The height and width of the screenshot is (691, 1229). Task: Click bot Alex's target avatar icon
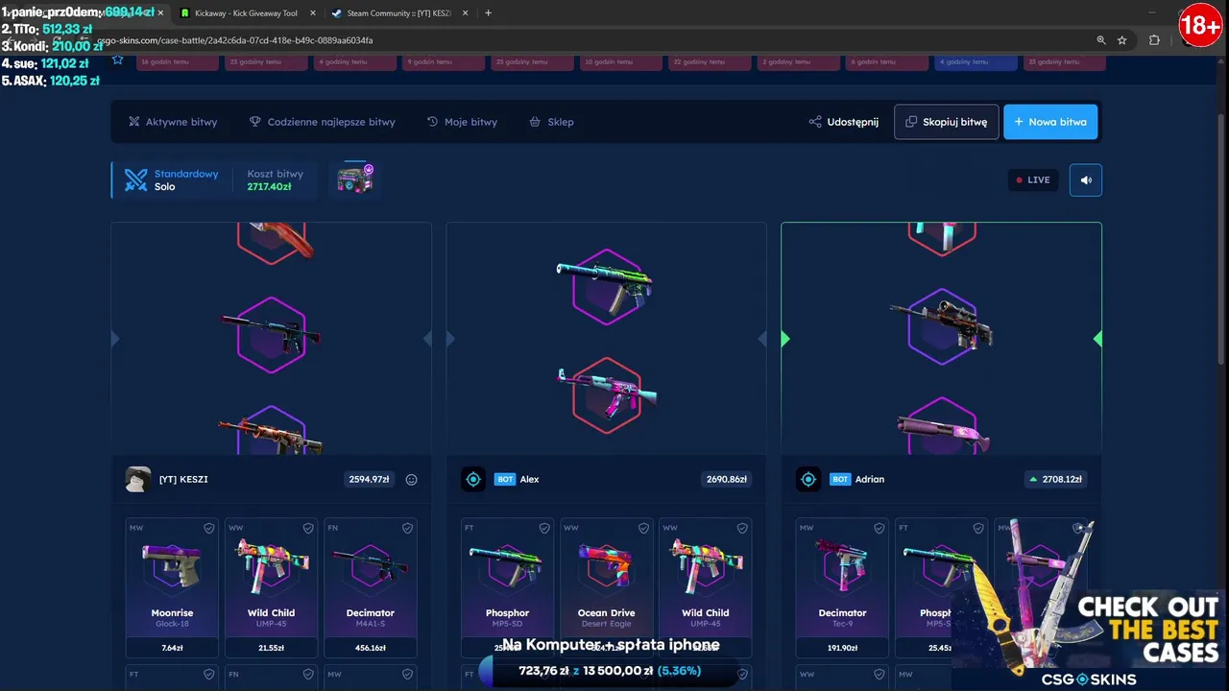pos(473,479)
